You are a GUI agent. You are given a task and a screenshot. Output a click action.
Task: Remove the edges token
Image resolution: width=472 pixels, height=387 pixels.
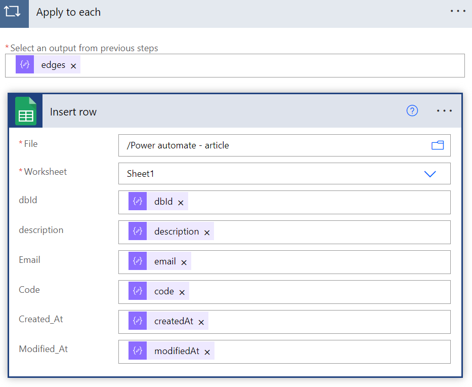73,65
